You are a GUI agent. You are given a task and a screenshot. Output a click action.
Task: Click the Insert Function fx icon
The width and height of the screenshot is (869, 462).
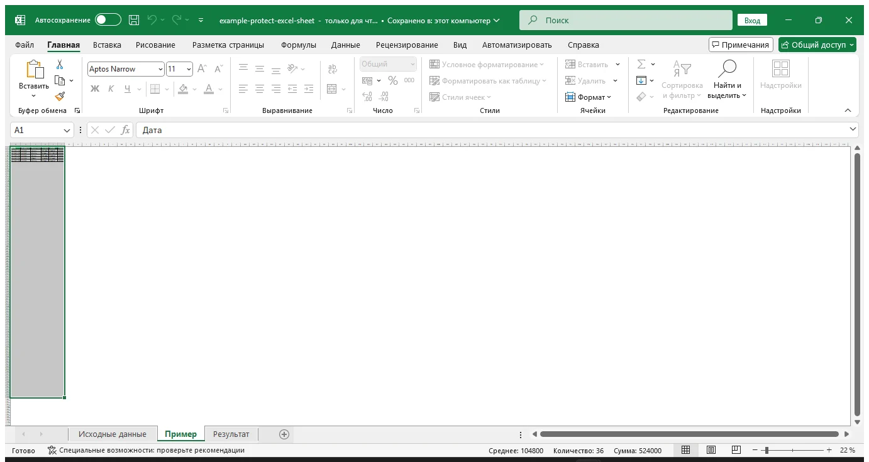[126, 130]
